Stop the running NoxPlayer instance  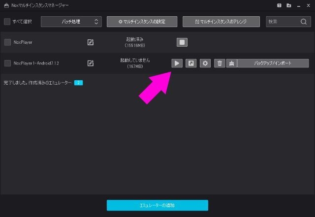tap(182, 42)
